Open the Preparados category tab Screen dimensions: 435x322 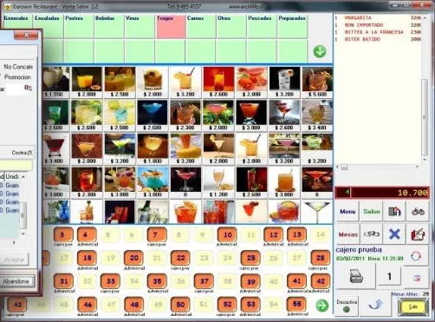coord(292,26)
